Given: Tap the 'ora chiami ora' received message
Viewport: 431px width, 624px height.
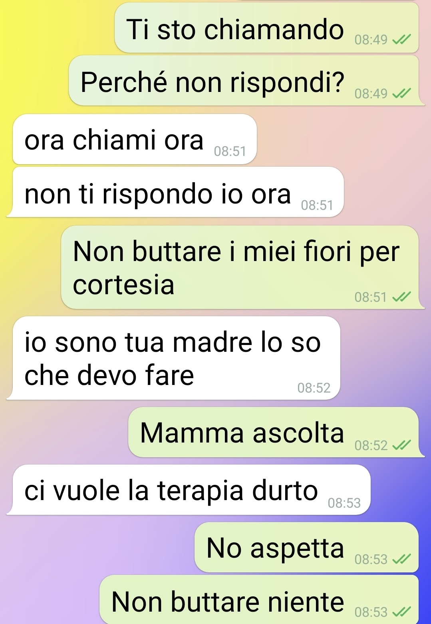Looking at the screenshot, I should [135, 139].
